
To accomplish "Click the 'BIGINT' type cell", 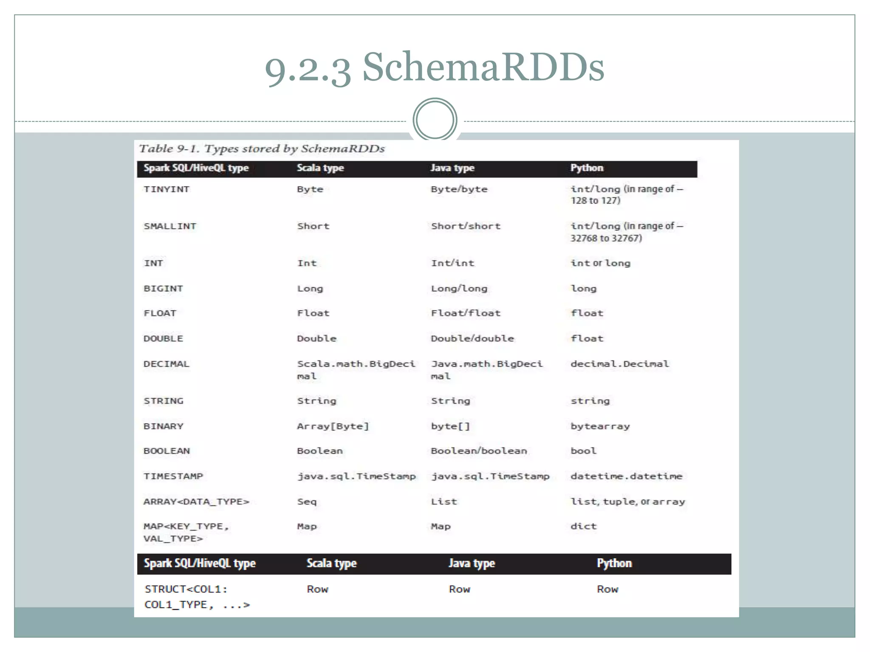I will tap(163, 289).
